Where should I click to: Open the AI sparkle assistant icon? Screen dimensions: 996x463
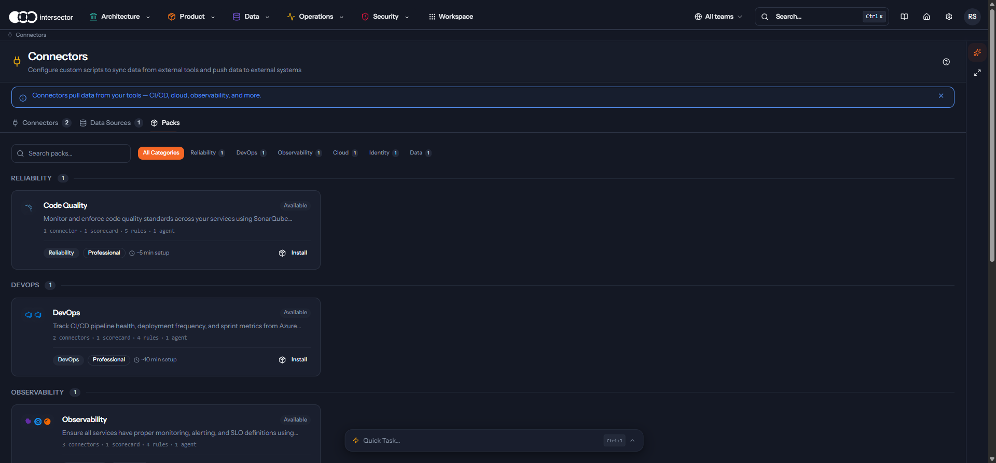tap(977, 52)
